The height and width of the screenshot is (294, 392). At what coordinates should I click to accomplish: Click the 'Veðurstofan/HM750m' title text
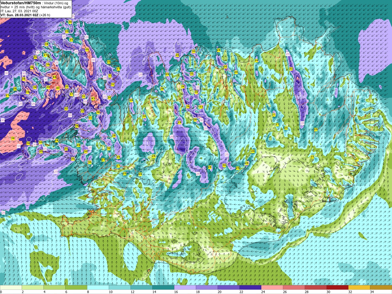[21, 3]
